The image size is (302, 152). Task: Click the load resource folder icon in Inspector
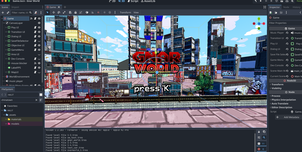tap(276, 13)
